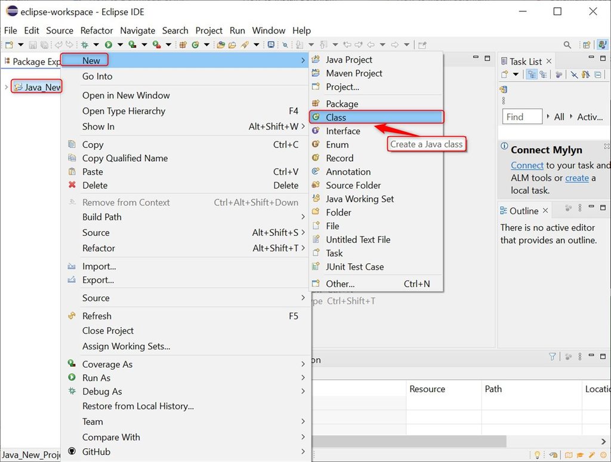Click the Path column header
611x462 pixels.
[x=532, y=389]
